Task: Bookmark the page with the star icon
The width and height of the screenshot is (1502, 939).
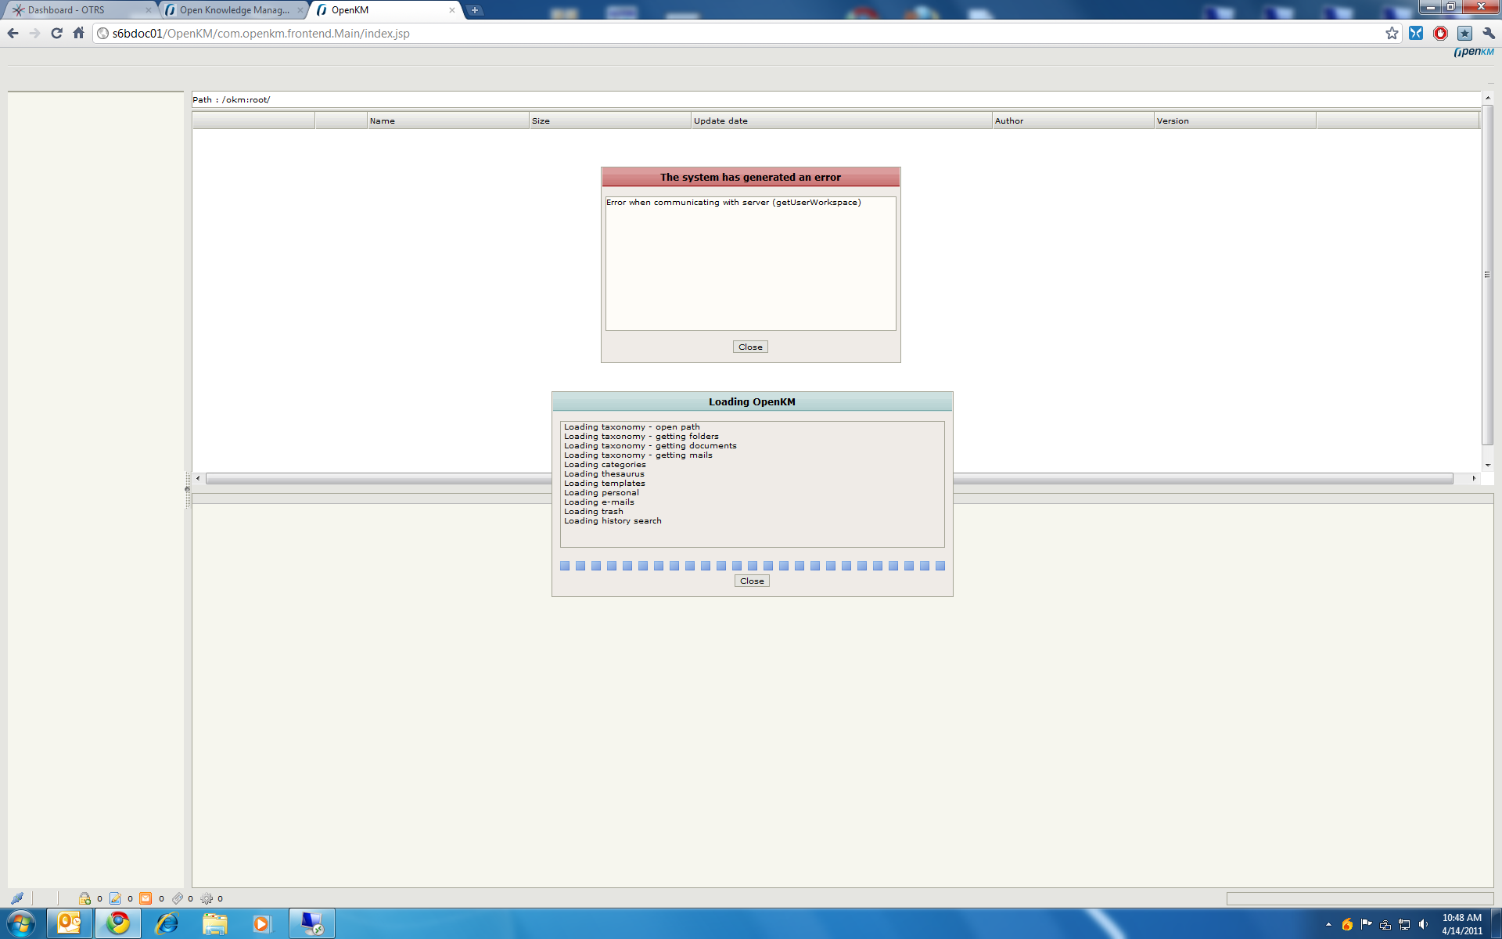Action: point(1392,33)
